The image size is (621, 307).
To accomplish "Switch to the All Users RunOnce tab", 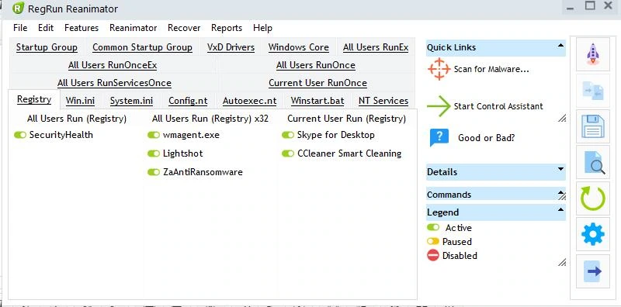I will [316, 65].
